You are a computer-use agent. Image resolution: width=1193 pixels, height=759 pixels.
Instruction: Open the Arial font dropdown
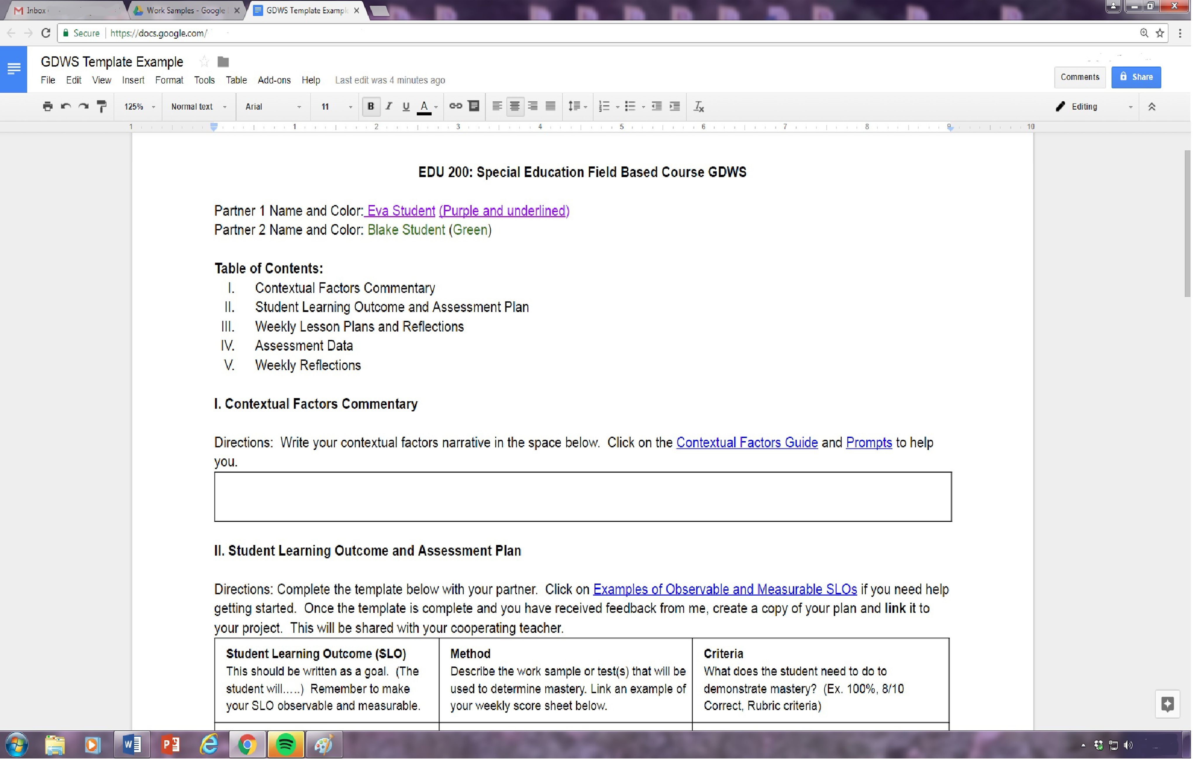tap(273, 106)
